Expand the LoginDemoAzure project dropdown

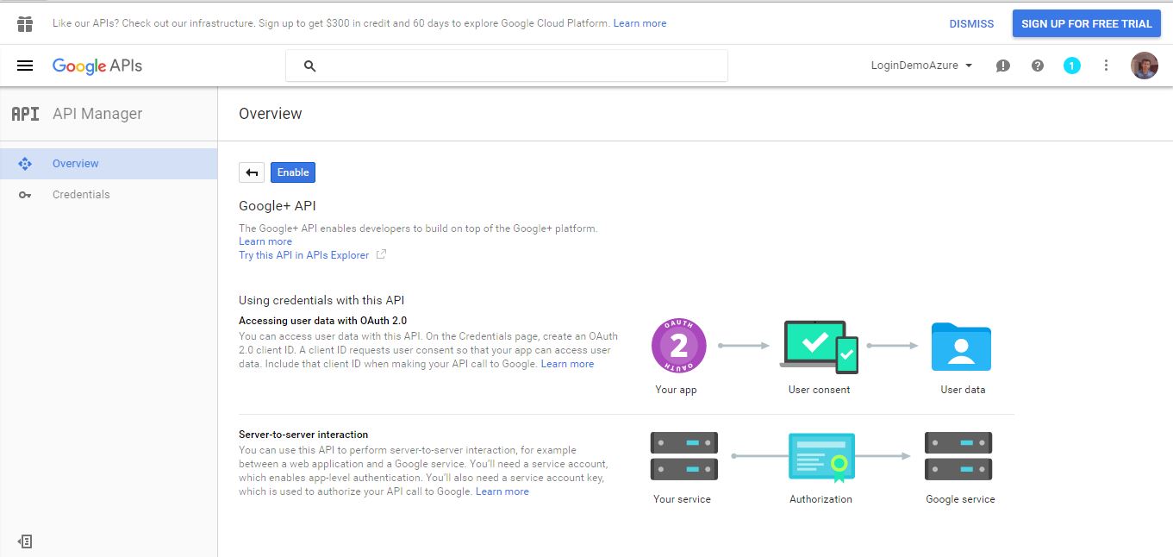point(921,66)
